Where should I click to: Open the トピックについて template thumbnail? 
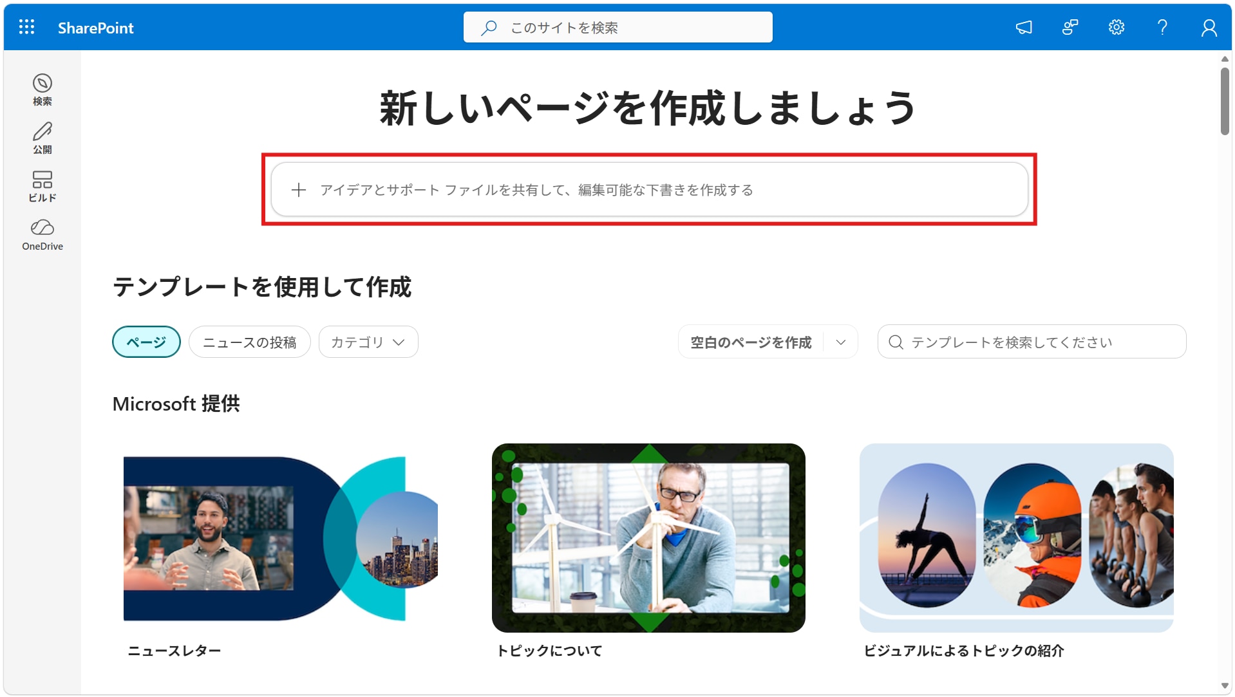[648, 538]
